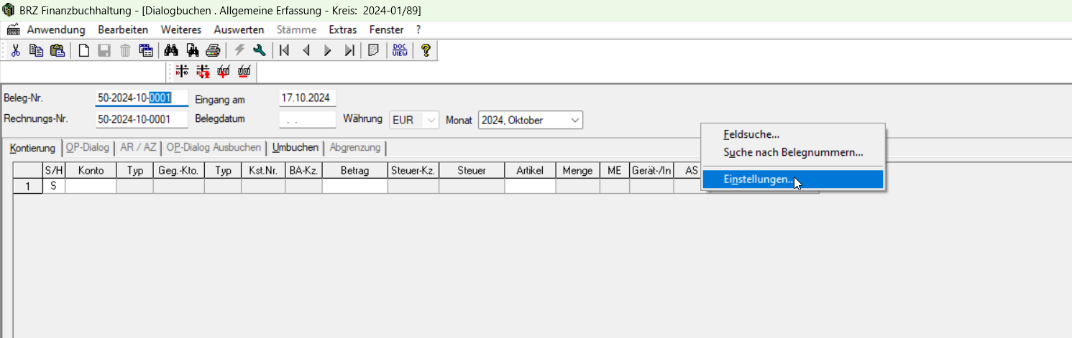
Task: Select Einstellungen... in context menu
Action: coord(793,179)
